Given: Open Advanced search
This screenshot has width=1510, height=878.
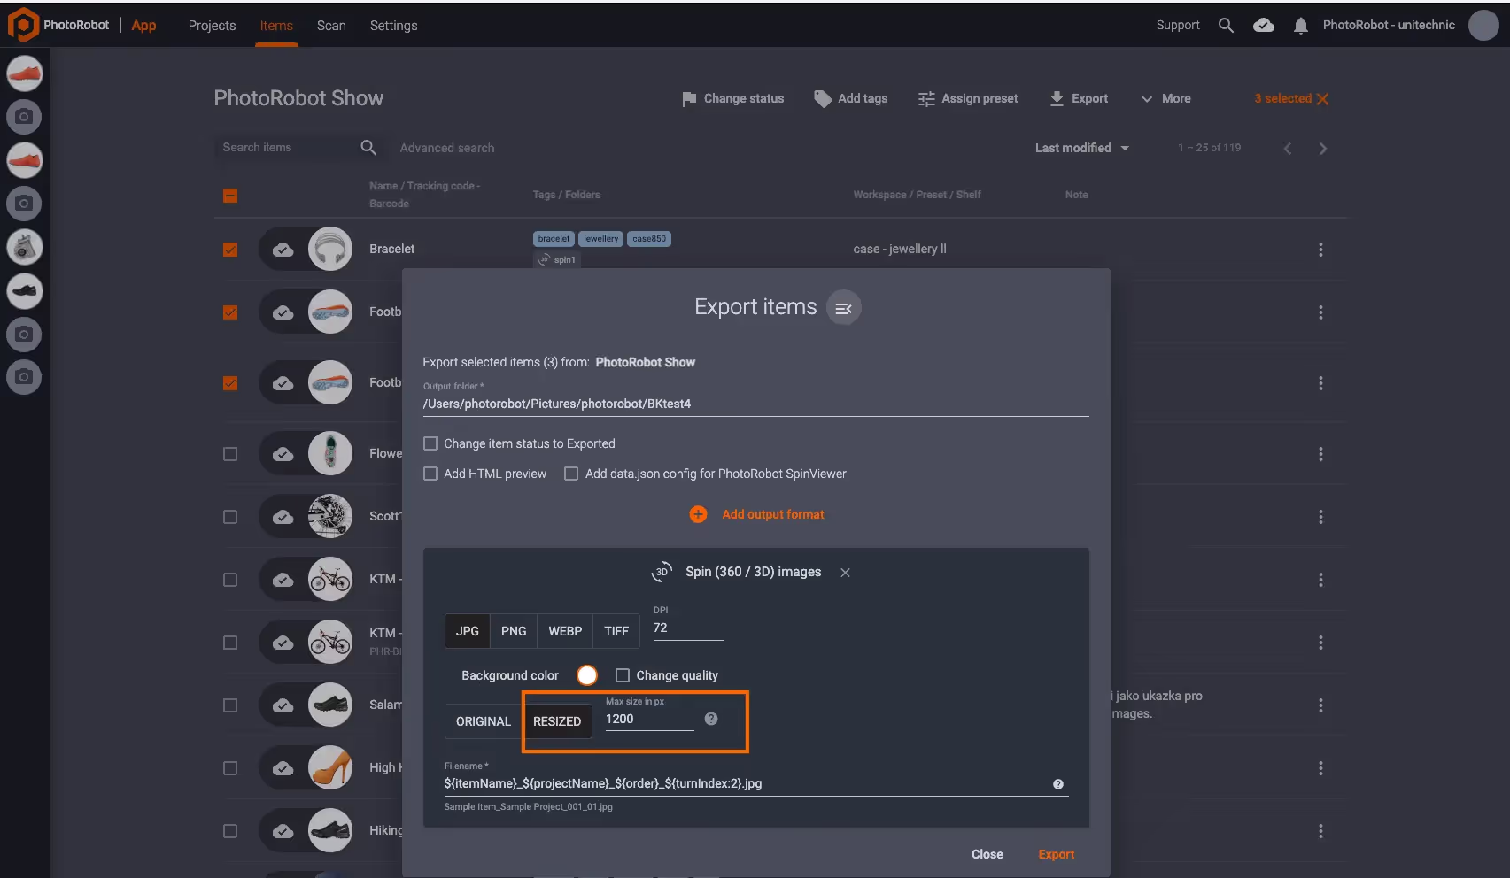Looking at the screenshot, I should 447,148.
